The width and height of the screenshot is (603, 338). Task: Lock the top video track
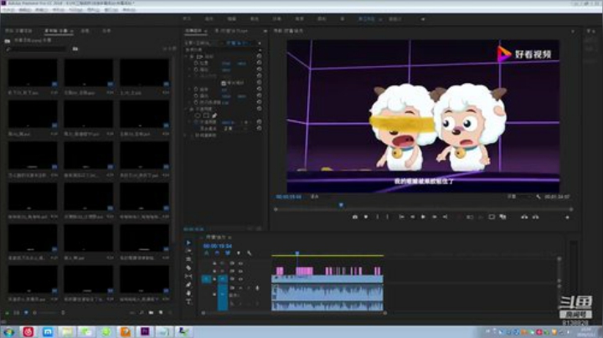[x=214, y=263]
